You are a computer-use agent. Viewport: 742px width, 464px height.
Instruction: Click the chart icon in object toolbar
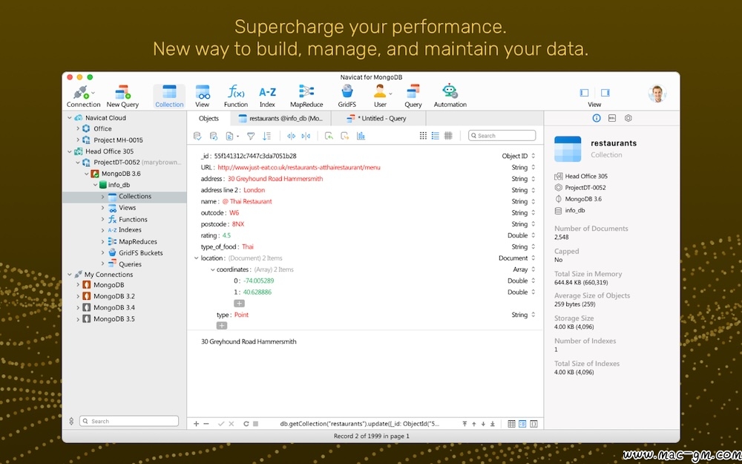361,136
